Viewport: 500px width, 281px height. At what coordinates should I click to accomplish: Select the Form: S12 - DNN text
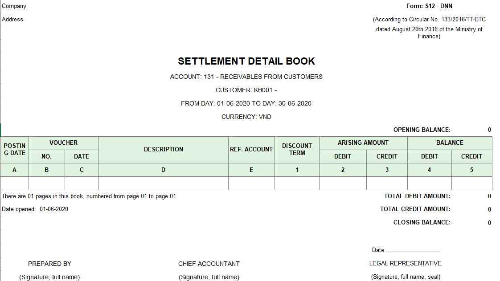coord(429,6)
